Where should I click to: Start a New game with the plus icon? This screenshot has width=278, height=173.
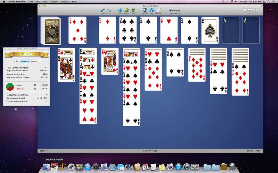[x=120, y=10]
